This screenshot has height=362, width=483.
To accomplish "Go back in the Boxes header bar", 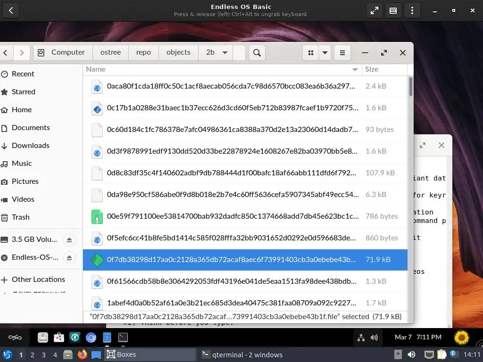I will pyautogui.click(x=11, y=10).
